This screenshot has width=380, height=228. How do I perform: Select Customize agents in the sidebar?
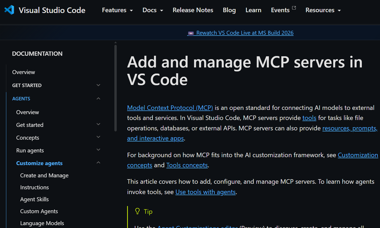[x=39, y=163]
